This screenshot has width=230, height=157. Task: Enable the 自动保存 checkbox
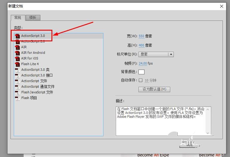tap(141, 80)
